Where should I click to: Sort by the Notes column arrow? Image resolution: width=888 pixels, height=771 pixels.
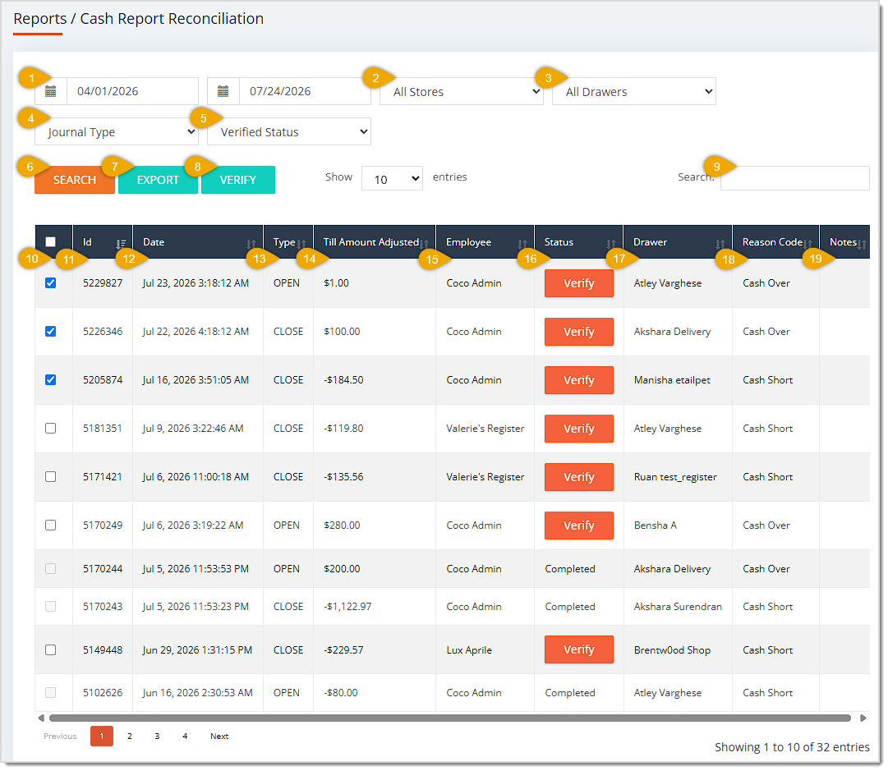pyautogui.click(x=862, y=244)
